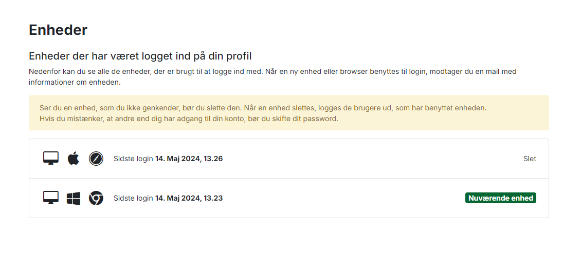Viewport: 563px width, 254px height.
Task: Click the Windows logo icon
Action: (x=73, y=198)
